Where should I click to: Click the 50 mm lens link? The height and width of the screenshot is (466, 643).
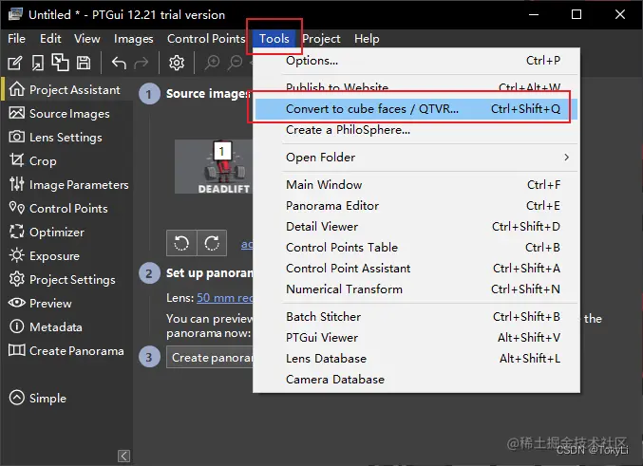225,298
